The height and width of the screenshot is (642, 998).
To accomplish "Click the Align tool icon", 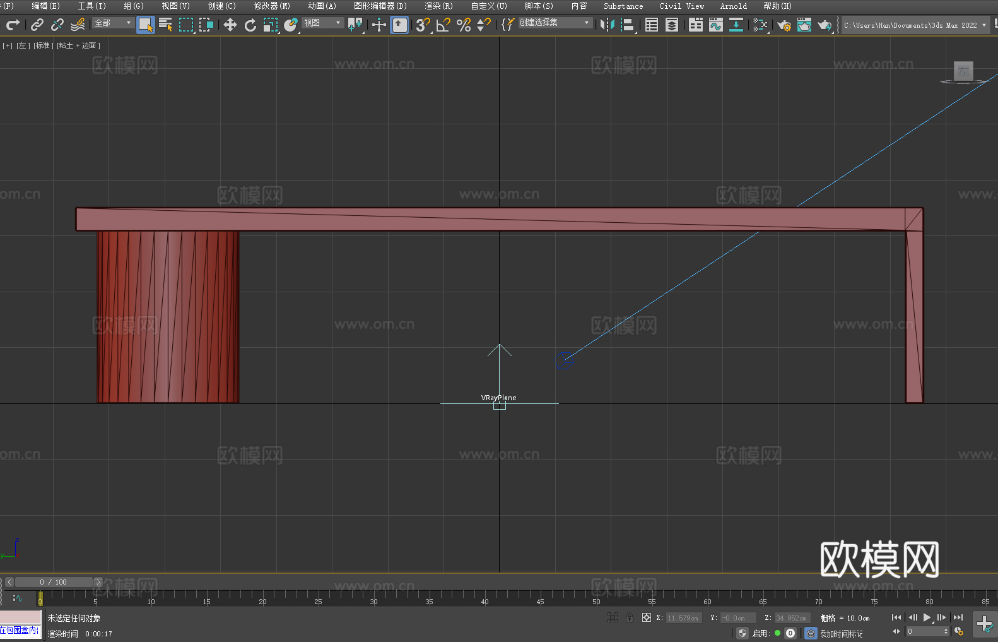I will (628, 25).
